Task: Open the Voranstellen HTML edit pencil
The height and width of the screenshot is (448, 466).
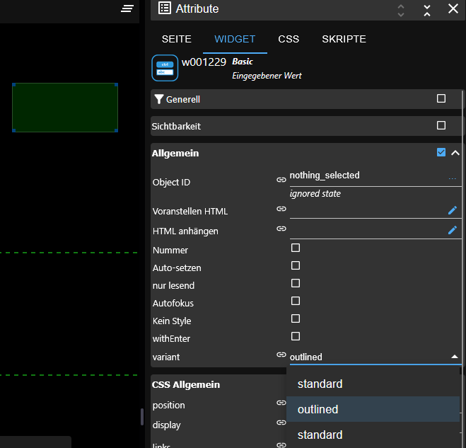Action: (453, 210)
